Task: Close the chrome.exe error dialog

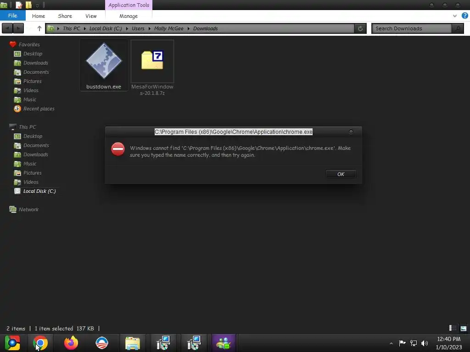Action: (x=351, y=132)
